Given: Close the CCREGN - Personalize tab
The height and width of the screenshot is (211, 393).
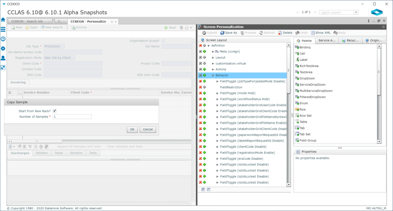Looking at the screenshot, I should [x=112, y=22].
